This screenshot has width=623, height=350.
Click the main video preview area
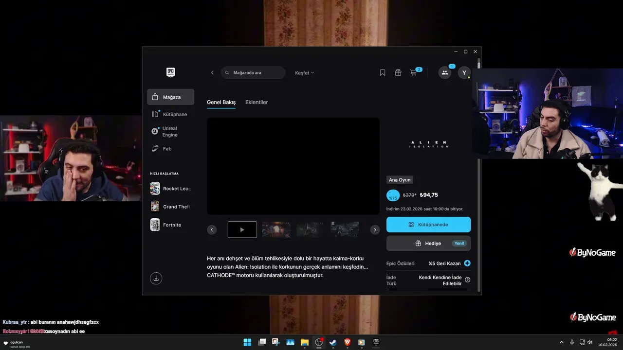[293, 166]
